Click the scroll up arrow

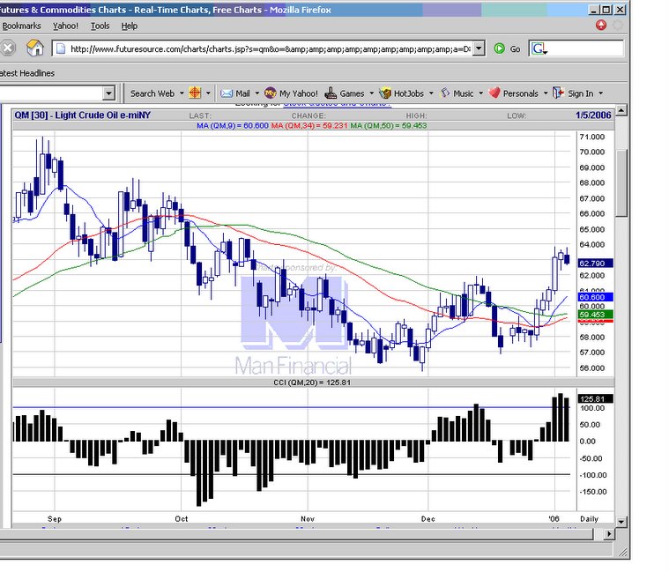click(621, 110)
